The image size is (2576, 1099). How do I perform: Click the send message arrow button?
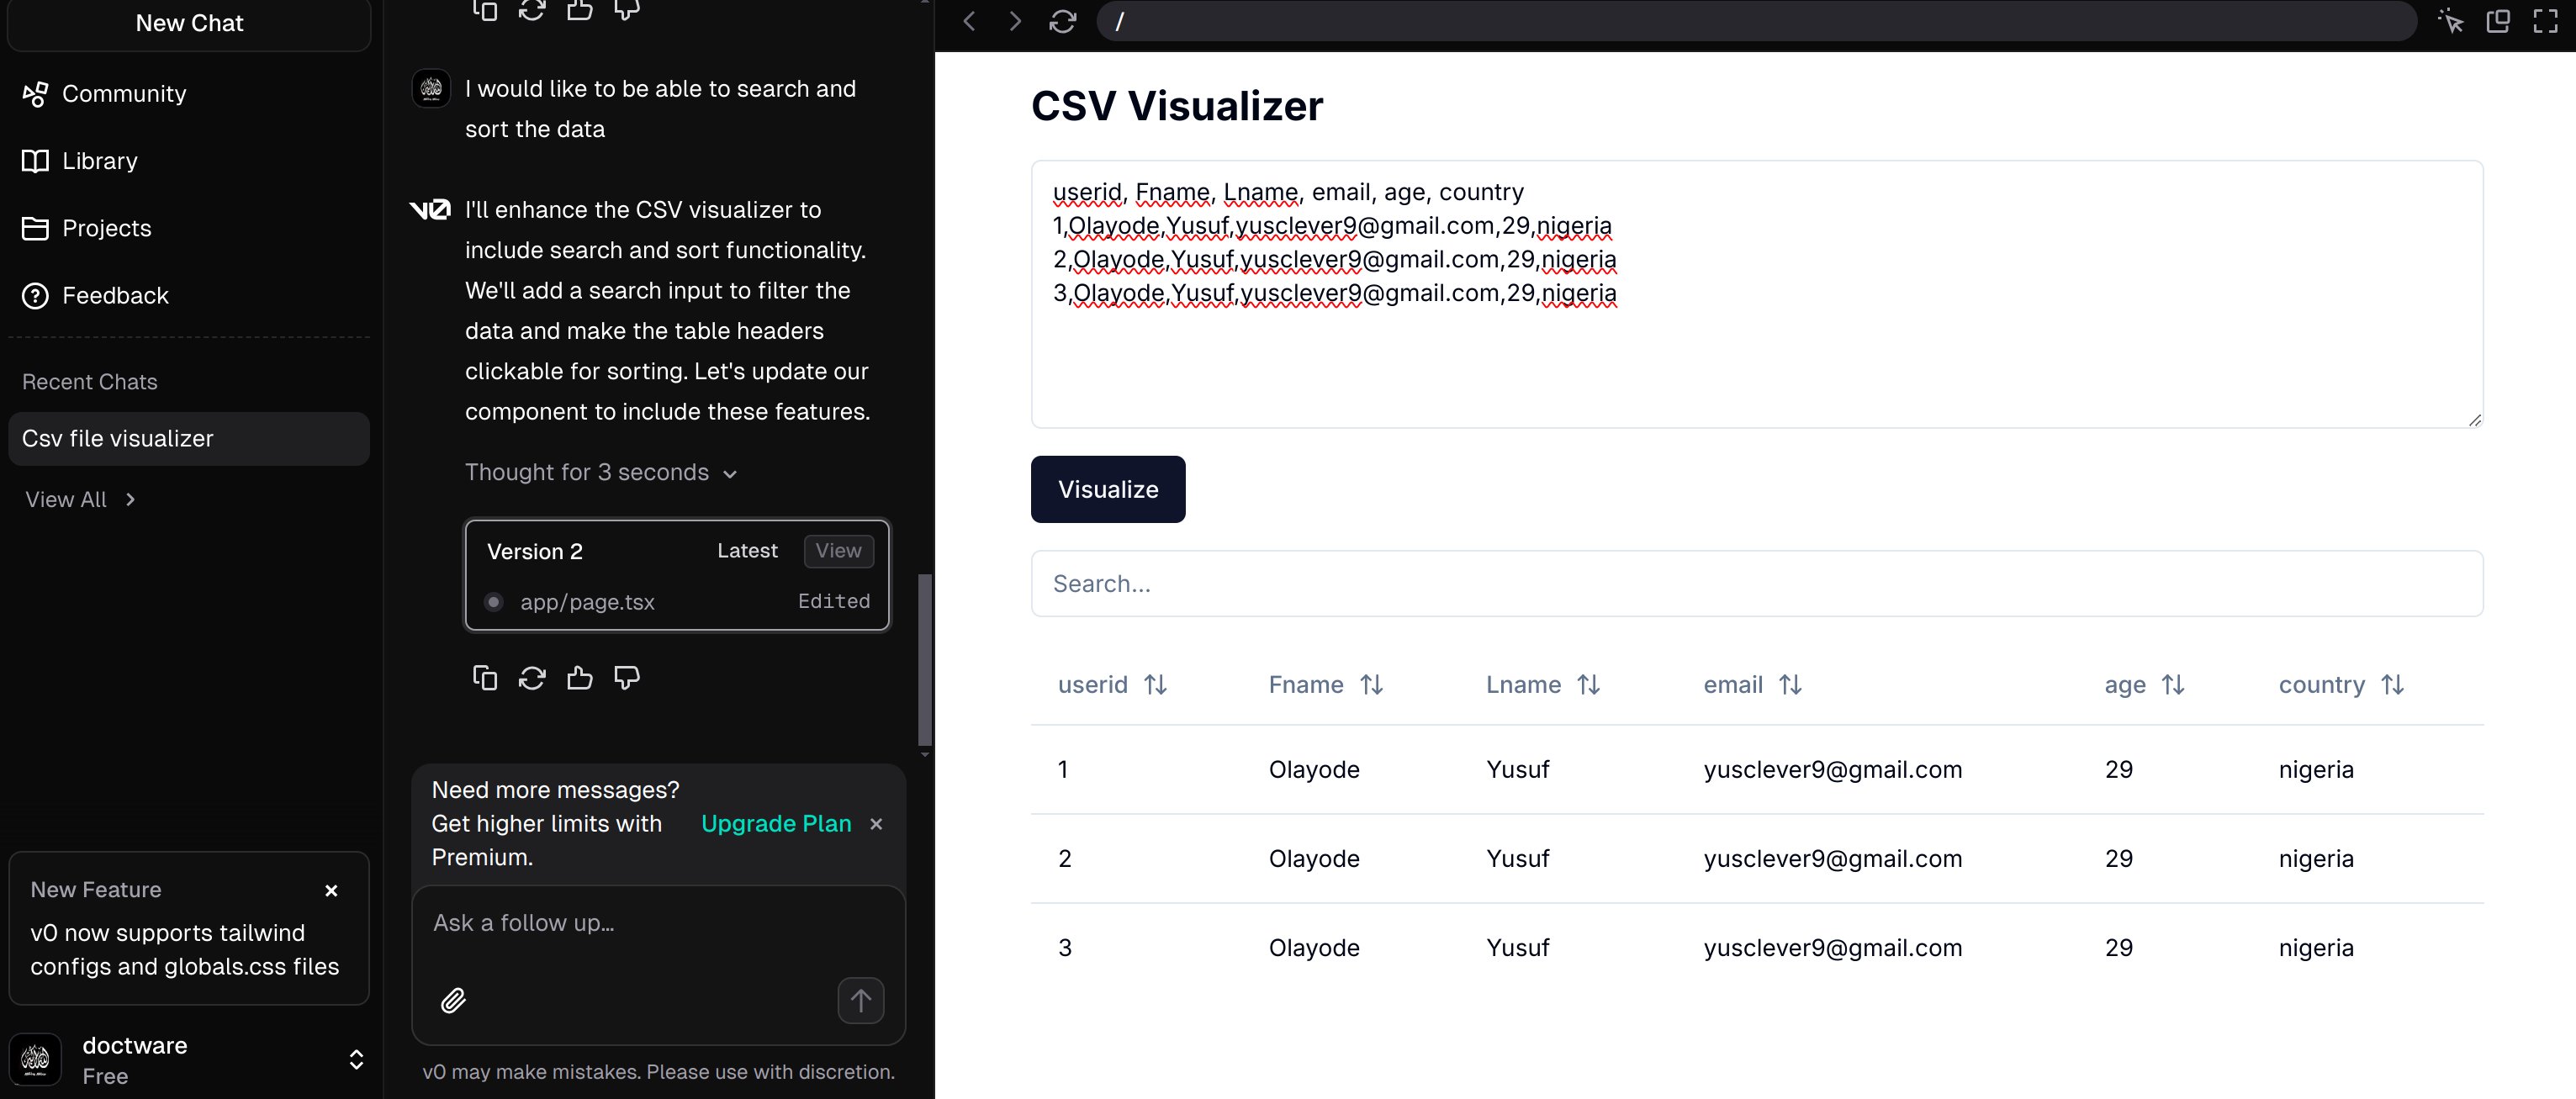pos(860,1000)
